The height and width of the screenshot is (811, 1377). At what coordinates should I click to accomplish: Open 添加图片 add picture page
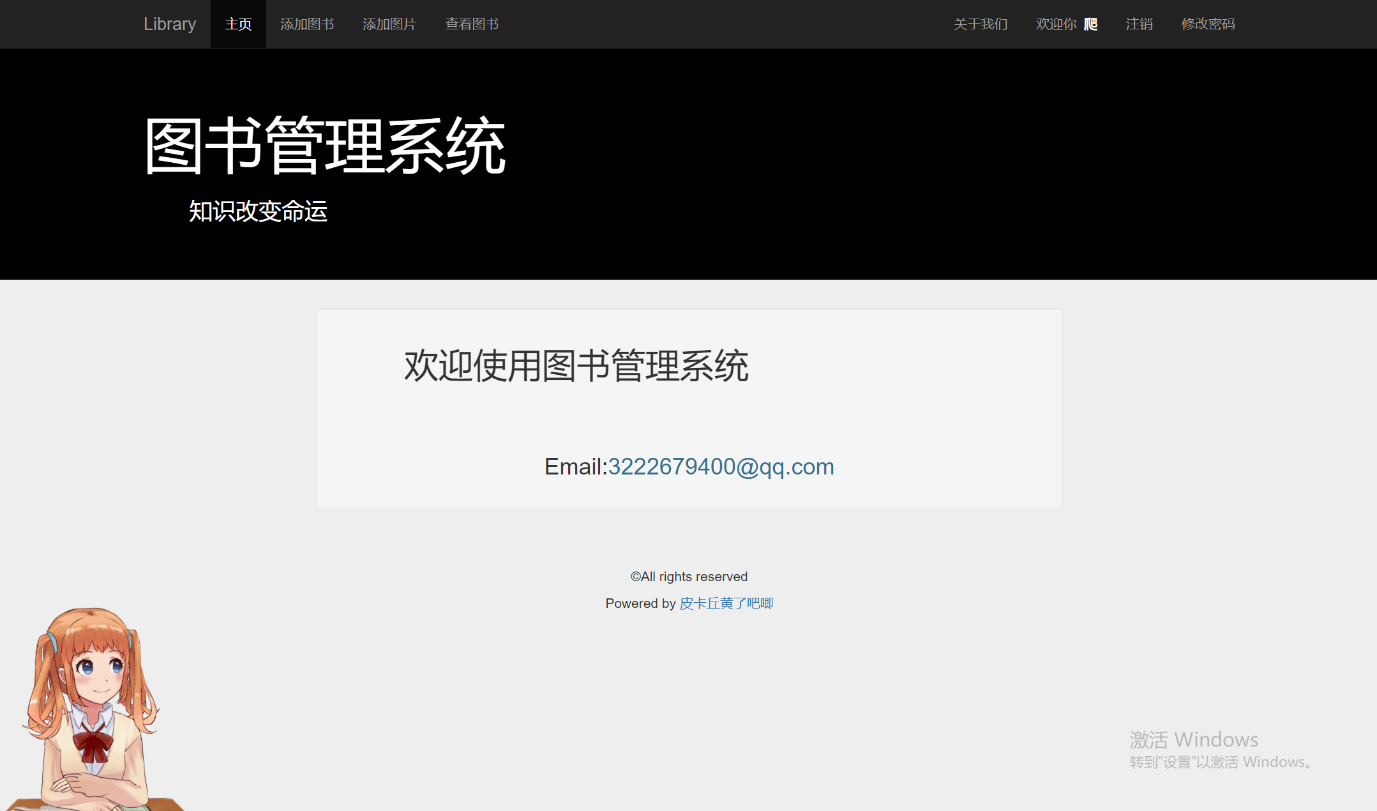coord(389,24)
